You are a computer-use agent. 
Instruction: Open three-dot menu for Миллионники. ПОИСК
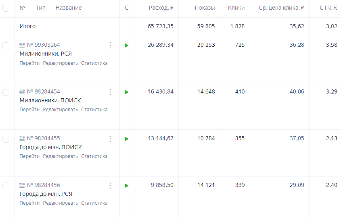point(110,92)
